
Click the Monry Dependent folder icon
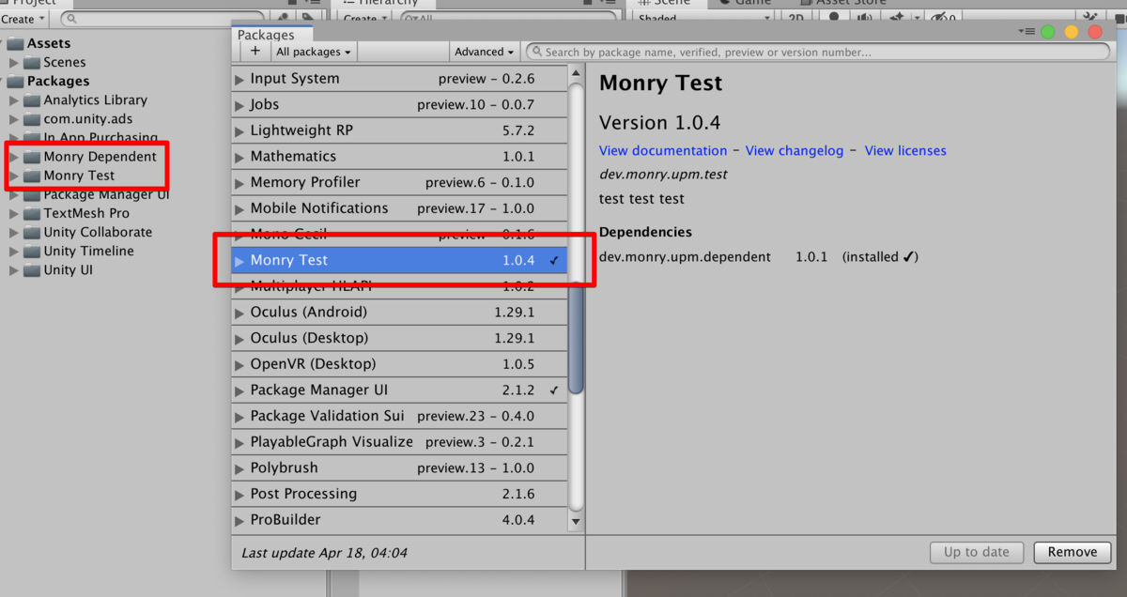(x=31, y=157)
